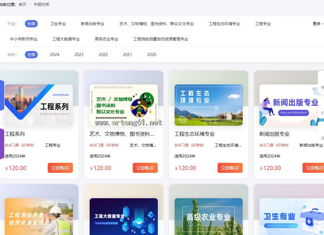324x235 pixels.
Task: Open the 新闻出版专业 cover image
Action: coord(290,105)
